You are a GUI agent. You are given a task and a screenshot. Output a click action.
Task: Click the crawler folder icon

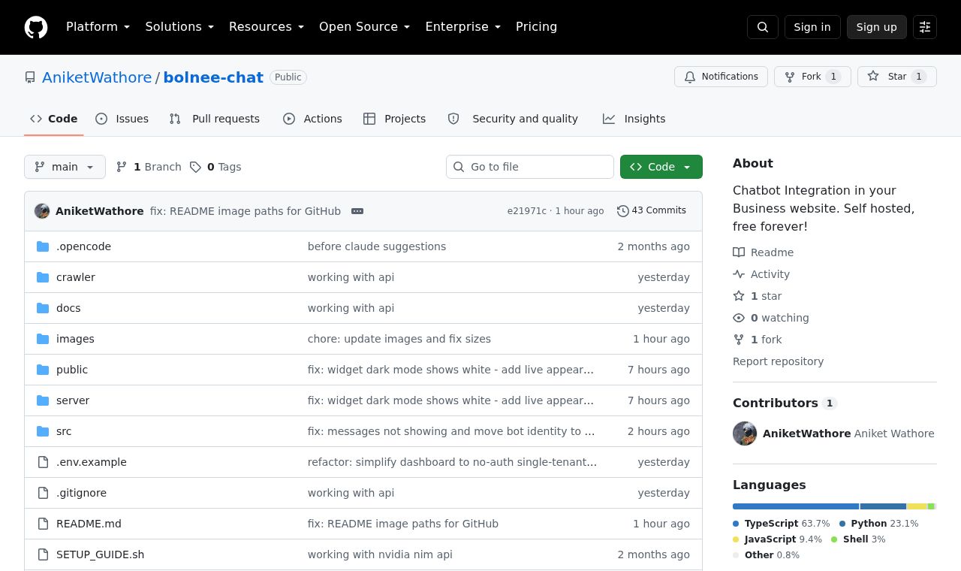click(x=43, y=277)
